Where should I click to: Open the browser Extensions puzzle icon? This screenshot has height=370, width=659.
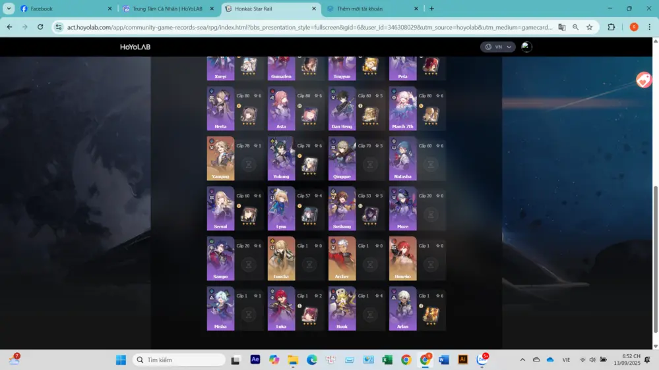pyautogui.click(x=612, y=27)
